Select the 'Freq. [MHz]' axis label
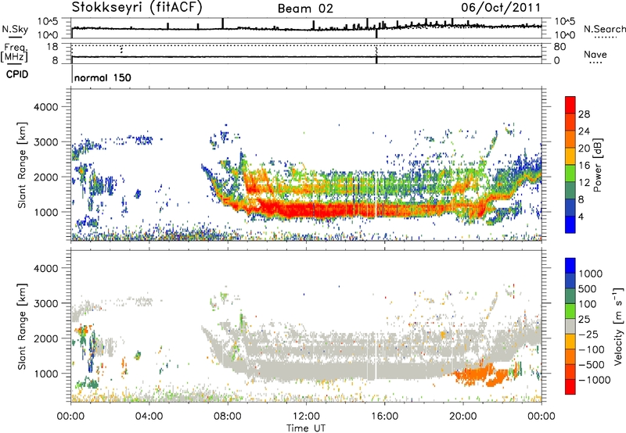 click(15, 52)
